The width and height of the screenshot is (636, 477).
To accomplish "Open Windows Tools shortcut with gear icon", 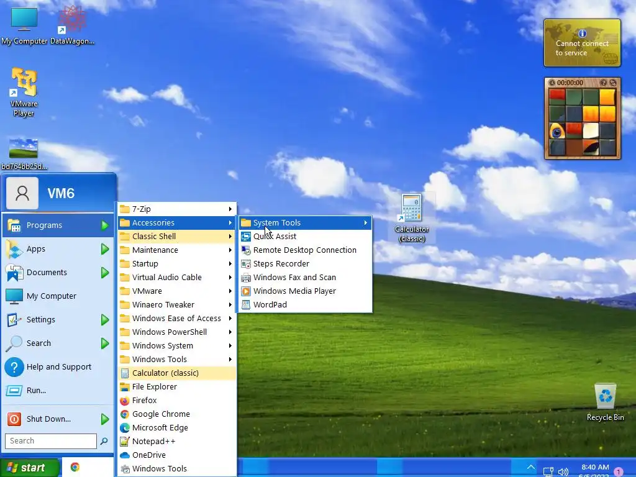I will click(x=177, y=468).
